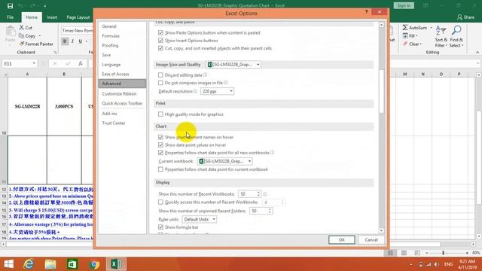Toggle Show data point values on hover

(x=160, y=145)
